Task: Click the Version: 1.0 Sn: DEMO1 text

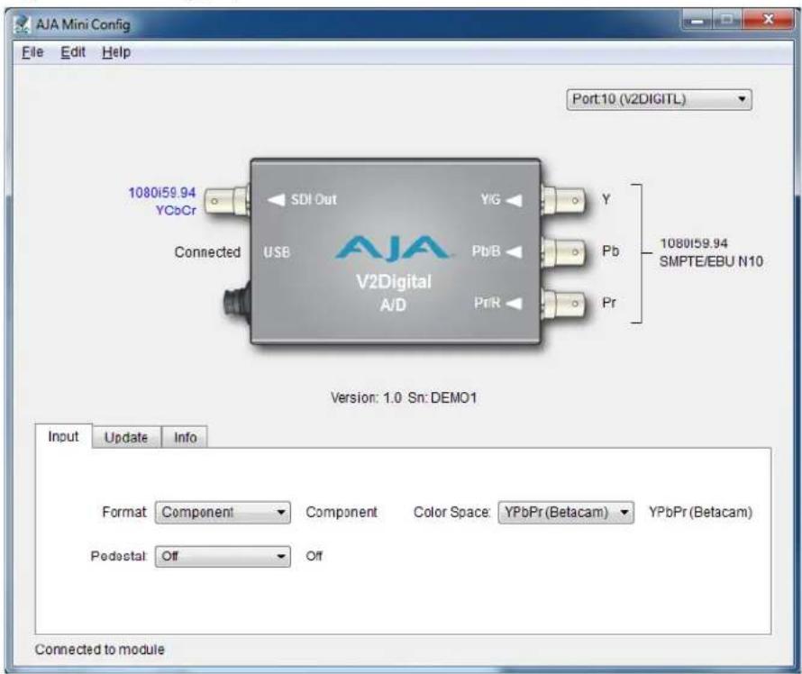Action: coord(404,397)
